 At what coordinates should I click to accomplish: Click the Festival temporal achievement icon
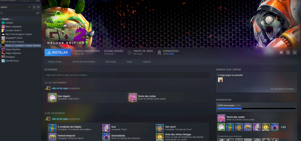52,137
